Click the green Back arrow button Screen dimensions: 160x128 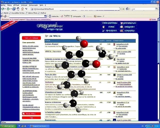click(x=3, y=9)
